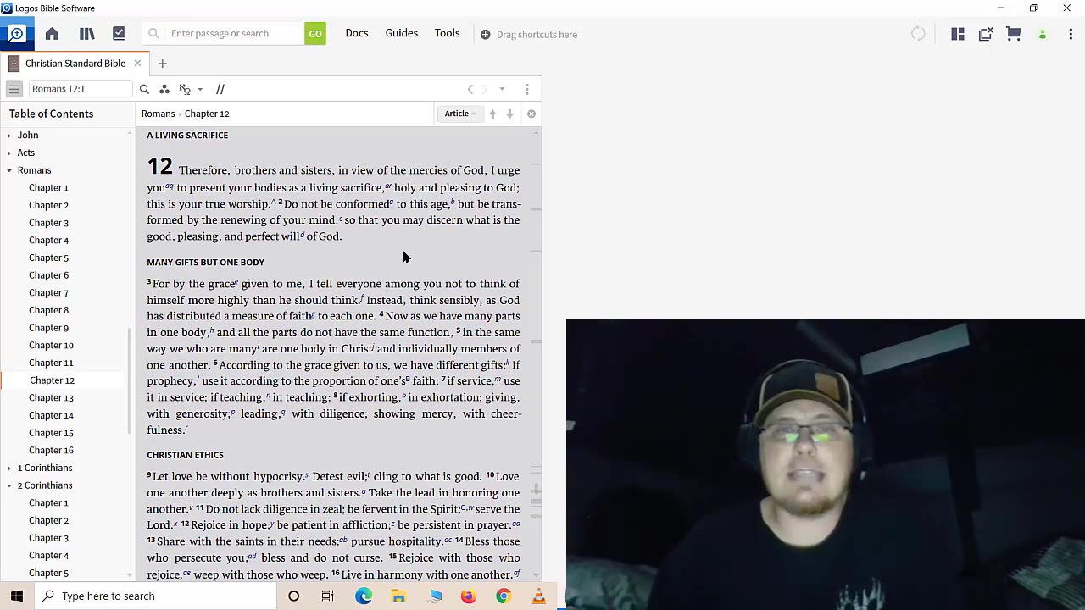Open the green user account icon
This screenshot has width=1085, height=610.
click(1043, 34)
